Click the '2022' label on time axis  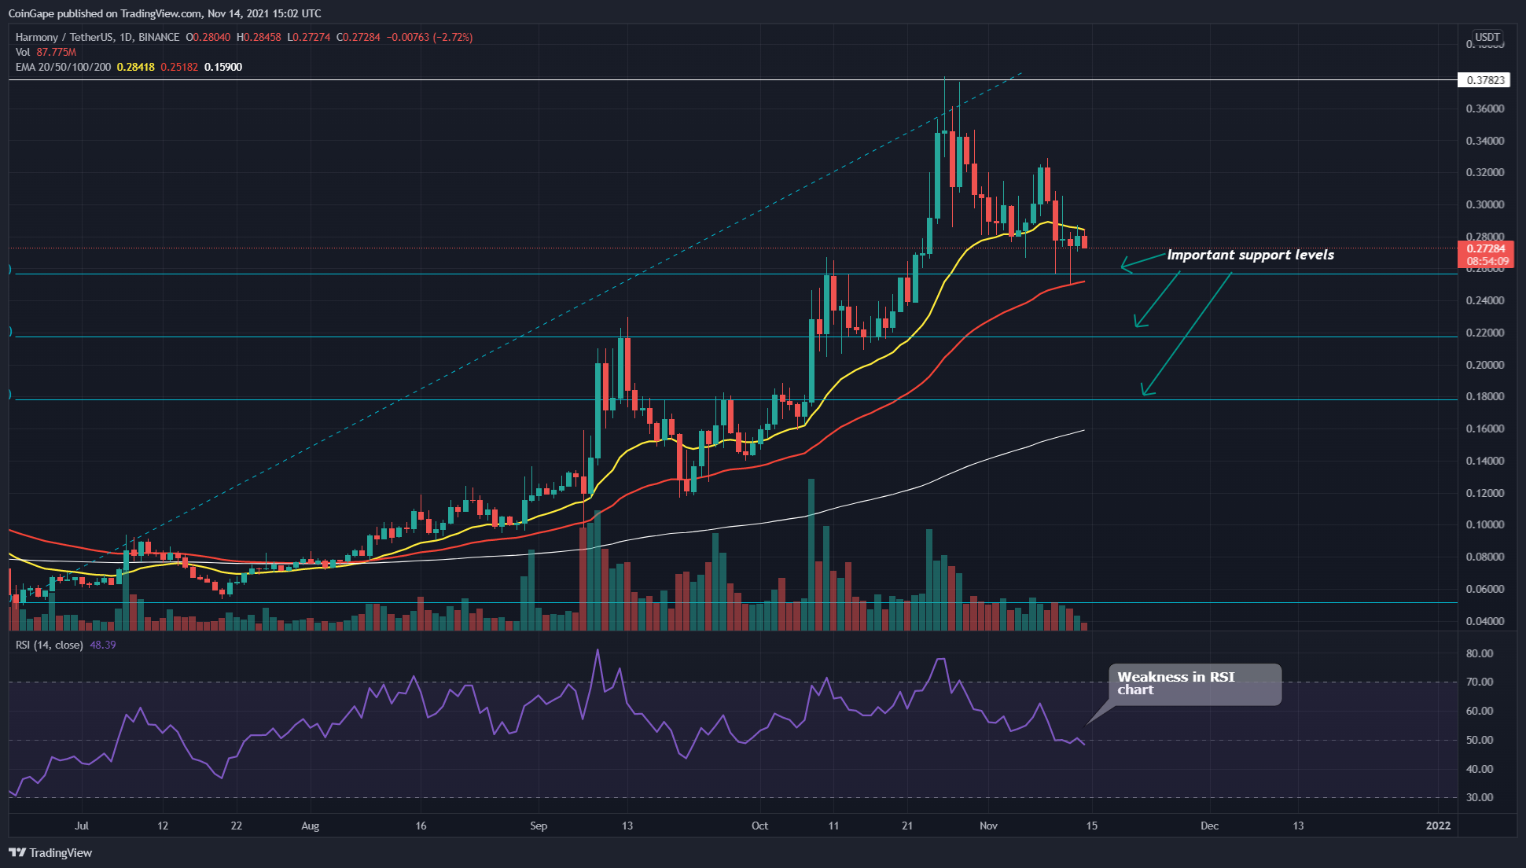coord(1438,826)
